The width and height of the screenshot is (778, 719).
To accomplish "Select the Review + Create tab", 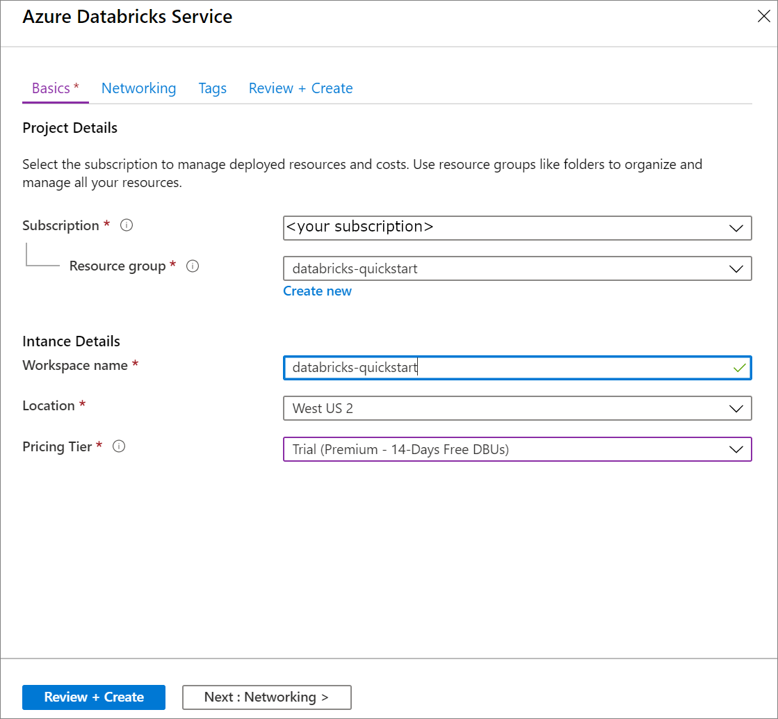I will click(x=300, y=88).
